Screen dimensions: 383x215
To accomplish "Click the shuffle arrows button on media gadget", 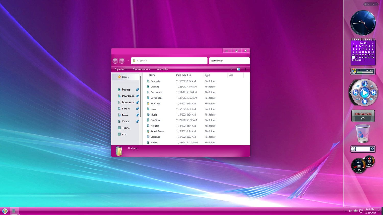I will click(365, 83).
